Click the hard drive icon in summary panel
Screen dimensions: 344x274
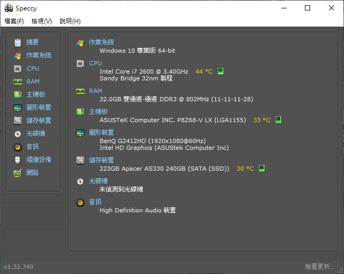80,160
